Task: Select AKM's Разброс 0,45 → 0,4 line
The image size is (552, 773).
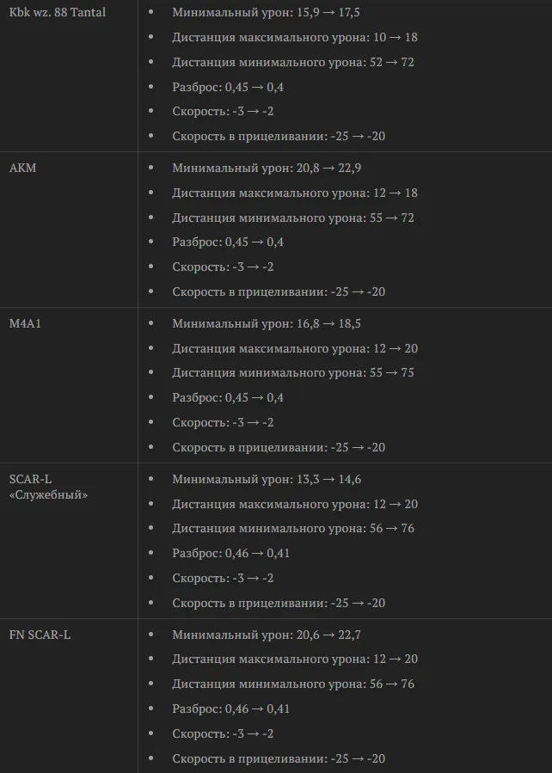Action: pos(228,242)
